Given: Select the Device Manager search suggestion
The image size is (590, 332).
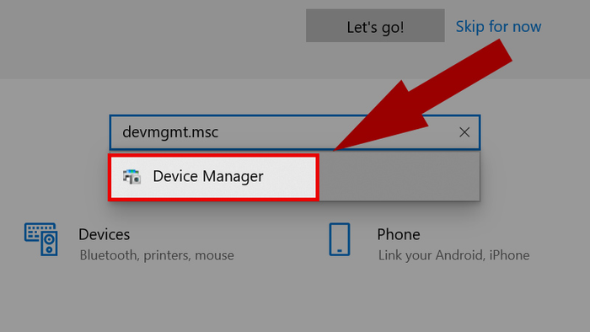Looking at the screenshot, I should coord(213,177).
